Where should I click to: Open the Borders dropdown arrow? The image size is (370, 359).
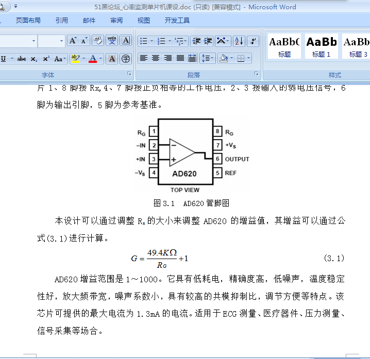249,58
